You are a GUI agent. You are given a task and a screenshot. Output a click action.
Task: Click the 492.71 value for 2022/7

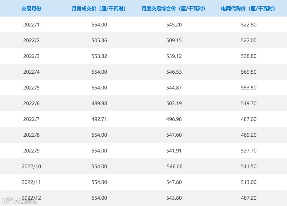[99, 119]
